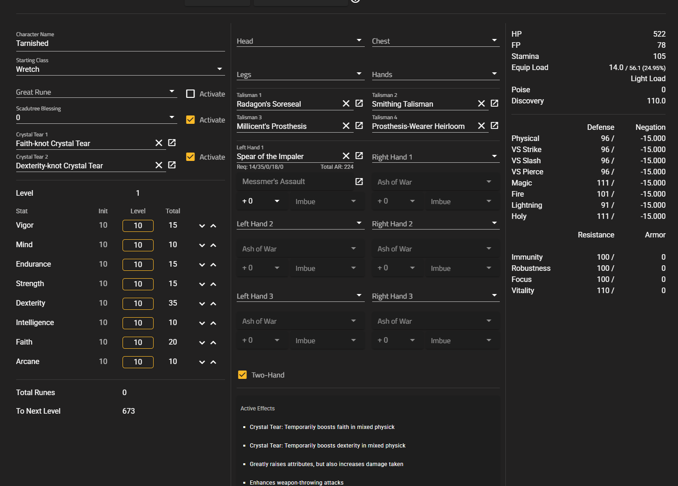The height and width of the screenshot is (486, 678).
Task: Decrease Vigor level with down arrow
Action: tap(202, 226)
